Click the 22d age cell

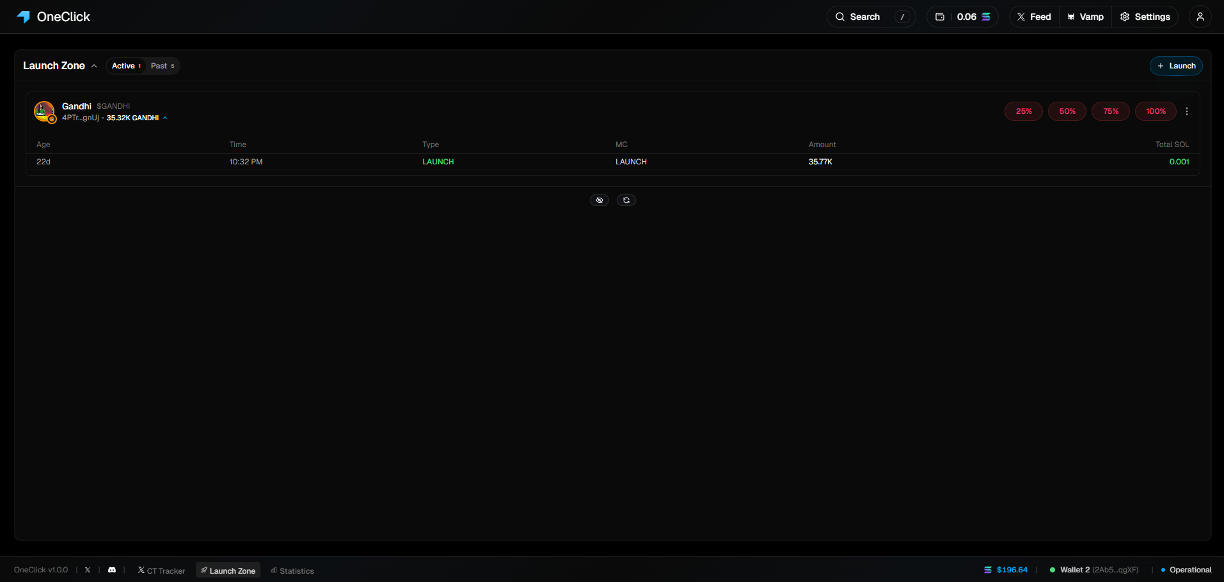[x=44, y=162]
